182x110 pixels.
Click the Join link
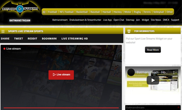click(138, 20)
